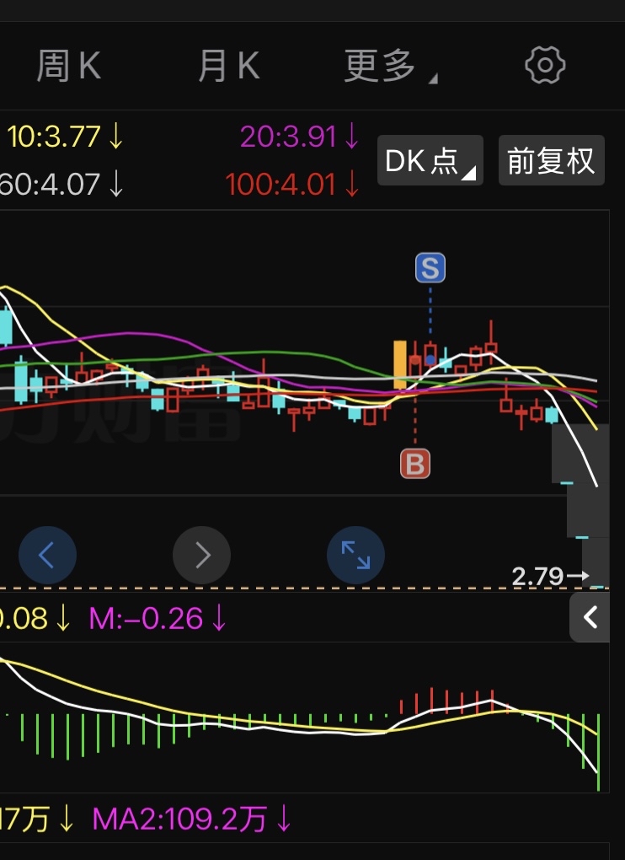
Task: Switch to the 月K monthly chart tab
Action: pyautogui.click(x=228, y=66)
